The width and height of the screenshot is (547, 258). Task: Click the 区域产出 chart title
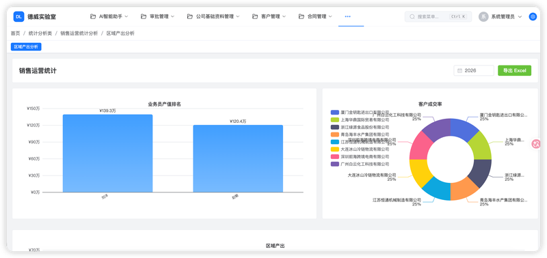click(276, 246)
